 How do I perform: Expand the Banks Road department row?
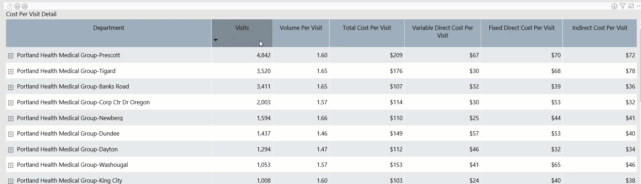[x=11, y=87]
